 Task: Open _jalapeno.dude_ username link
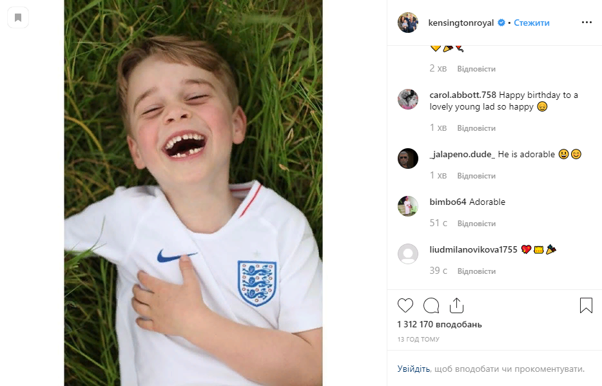coord(462,155)
